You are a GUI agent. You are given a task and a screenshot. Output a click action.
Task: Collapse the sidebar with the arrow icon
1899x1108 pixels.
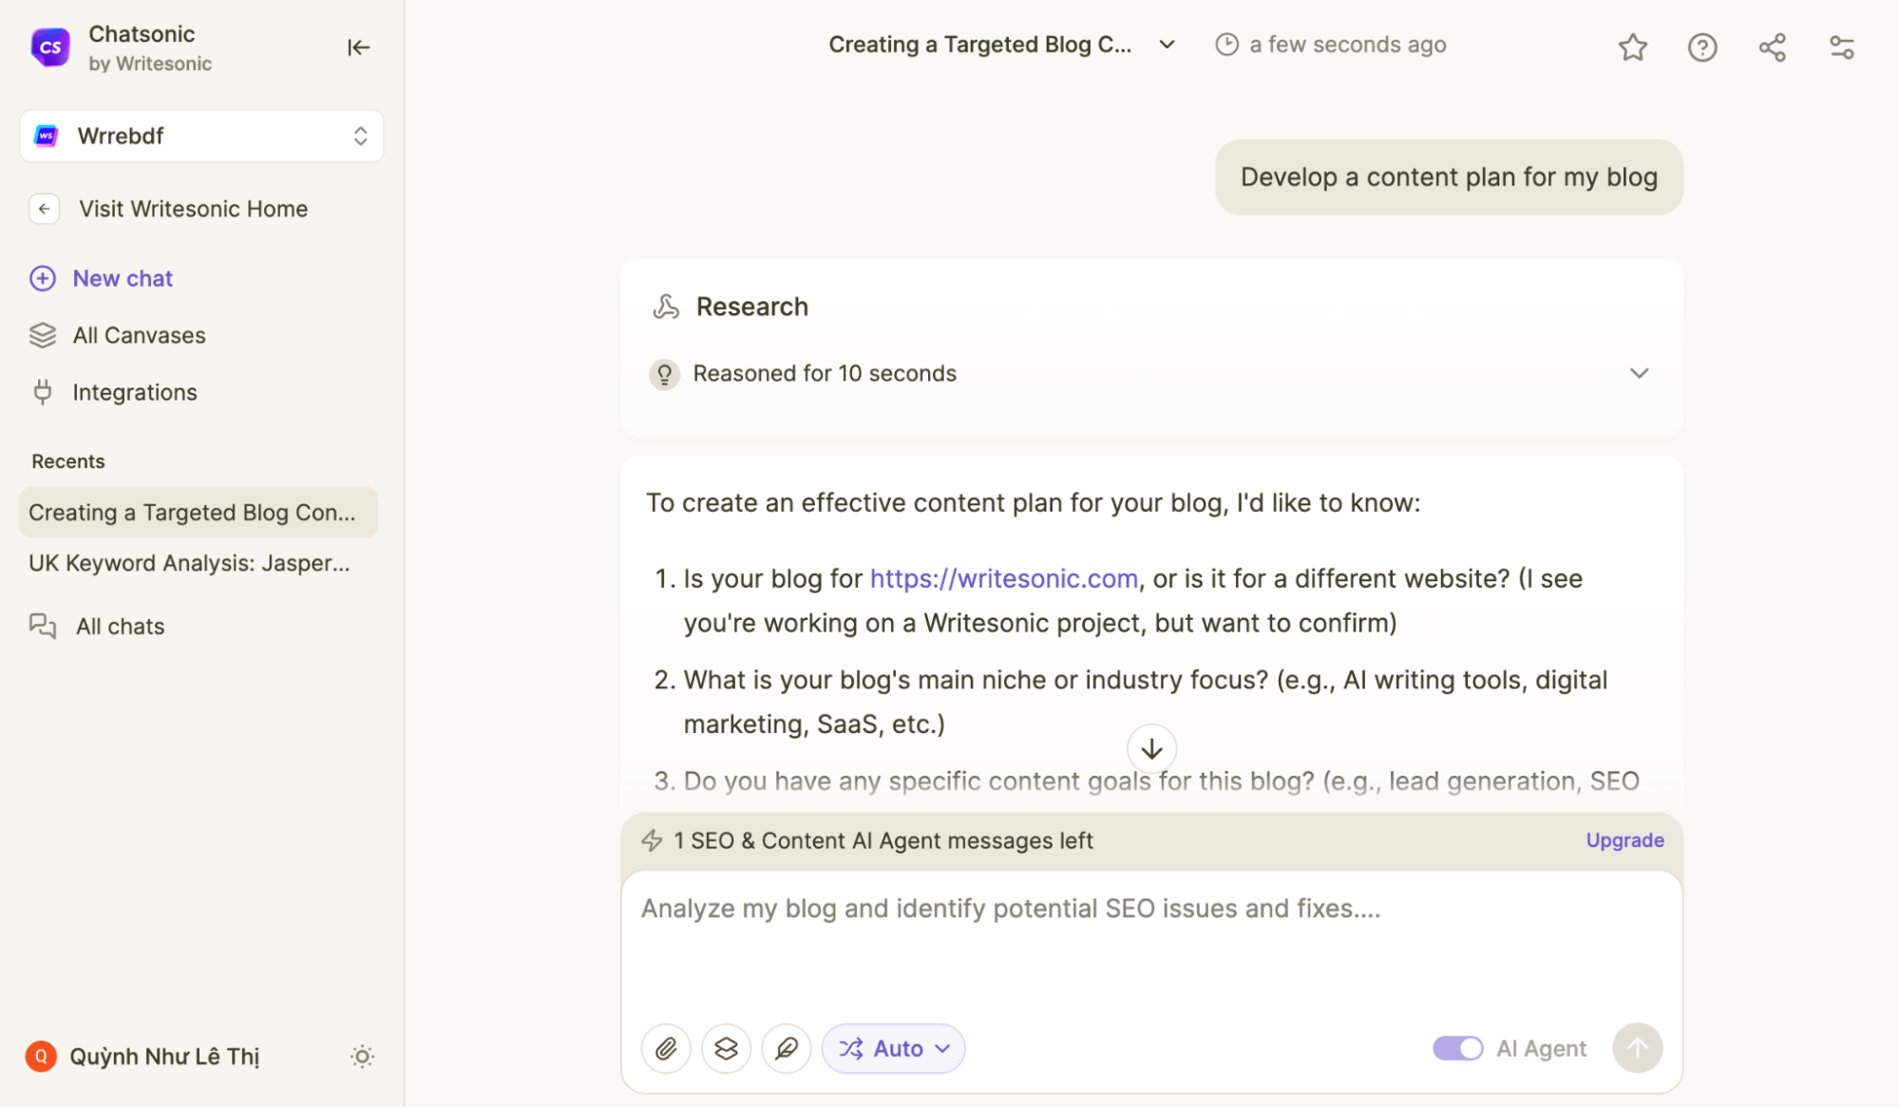(x=358, y=47)
